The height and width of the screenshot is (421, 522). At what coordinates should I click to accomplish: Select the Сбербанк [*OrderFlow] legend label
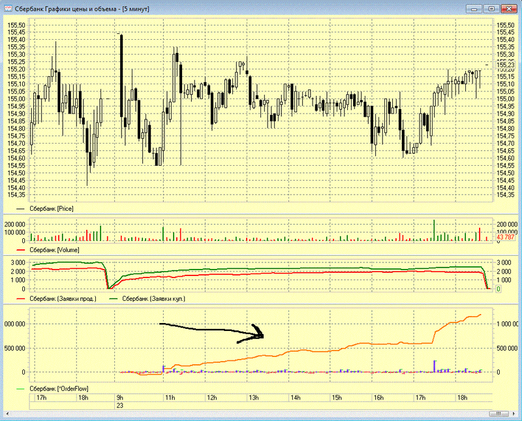tap(59, 389)
